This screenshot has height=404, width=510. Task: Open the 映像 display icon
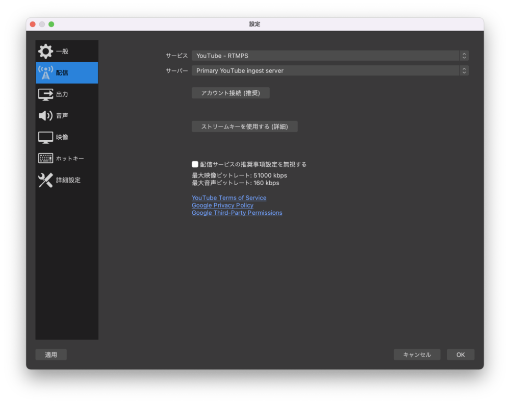click(45, 137)
